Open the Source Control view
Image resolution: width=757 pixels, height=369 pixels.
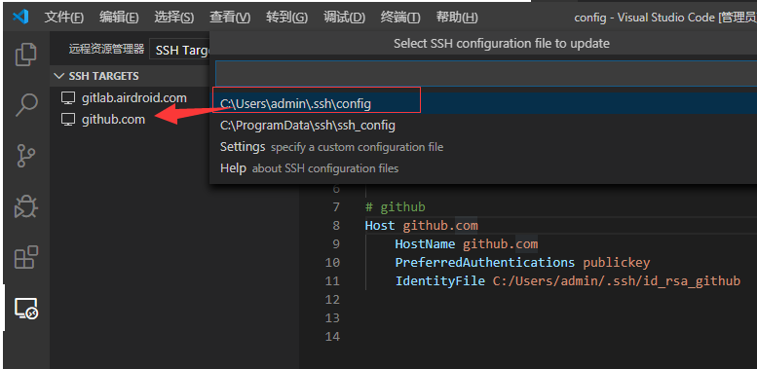tap(26, 157)
